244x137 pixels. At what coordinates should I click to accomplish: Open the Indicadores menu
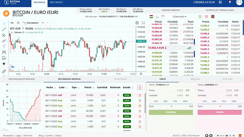(30, 23)
